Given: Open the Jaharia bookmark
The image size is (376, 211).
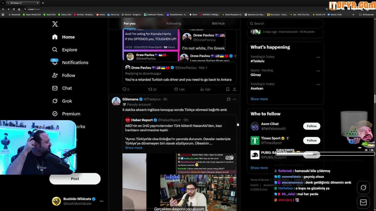Looking at the screenshot, I should 100,15.
